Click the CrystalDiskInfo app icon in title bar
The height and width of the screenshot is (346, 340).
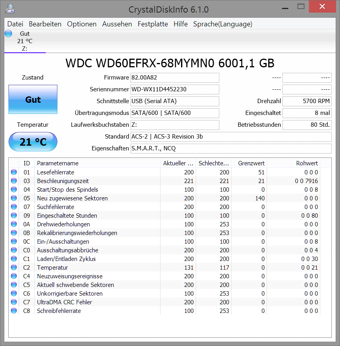[x=10, y=9]
